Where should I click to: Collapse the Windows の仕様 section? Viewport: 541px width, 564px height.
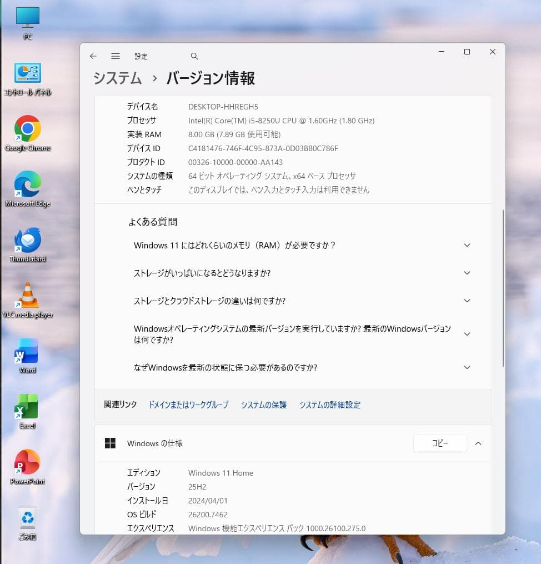478,443
